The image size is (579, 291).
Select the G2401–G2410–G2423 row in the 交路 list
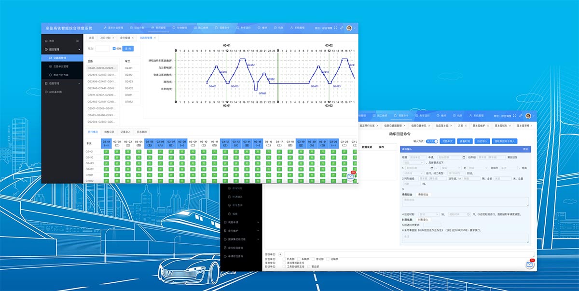point(102,68)
